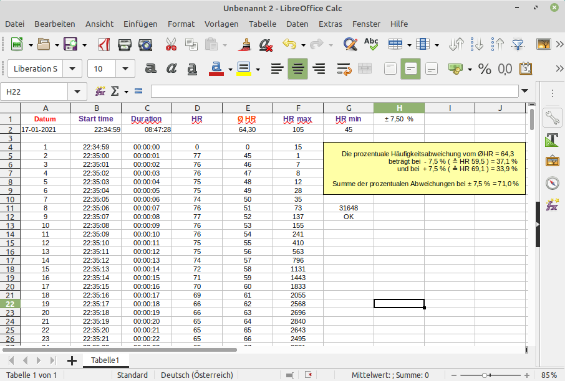Click the Sum sigma icon

pyautogui.click(x=115, y=92)
